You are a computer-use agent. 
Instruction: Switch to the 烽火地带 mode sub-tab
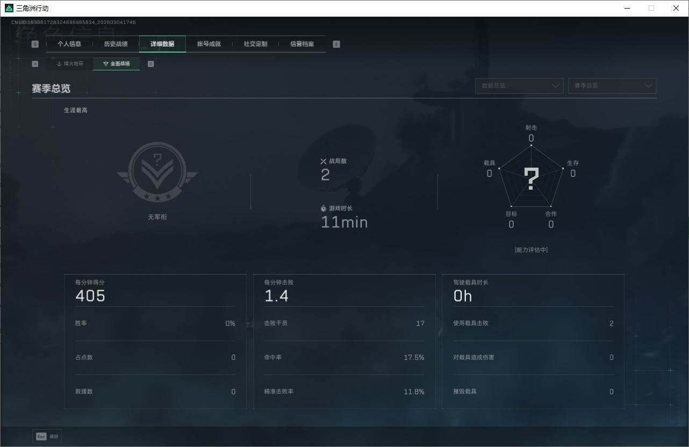[x=70, y=64]
